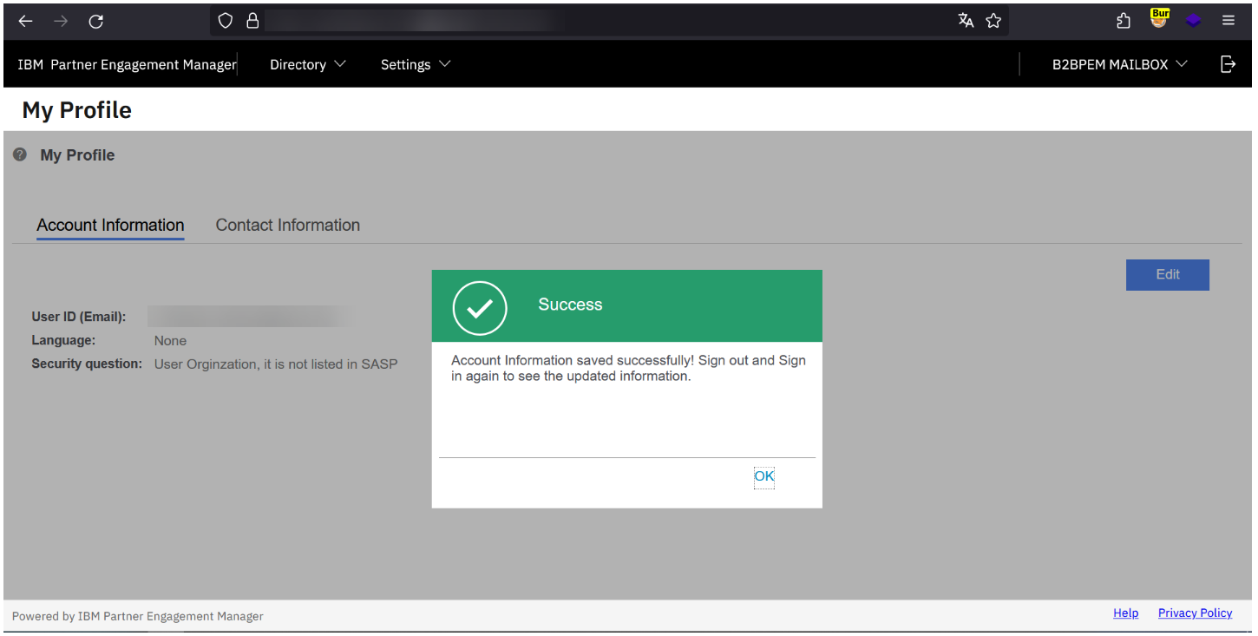This screenshot has height=636, width=1258.
Task: Click the My Profile help question icon
Action: [x=20, y=154]
